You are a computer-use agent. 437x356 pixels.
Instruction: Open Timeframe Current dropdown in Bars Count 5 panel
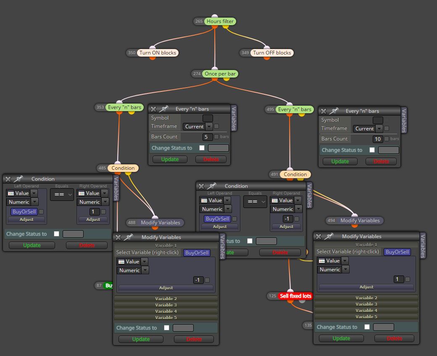[197, 127]
